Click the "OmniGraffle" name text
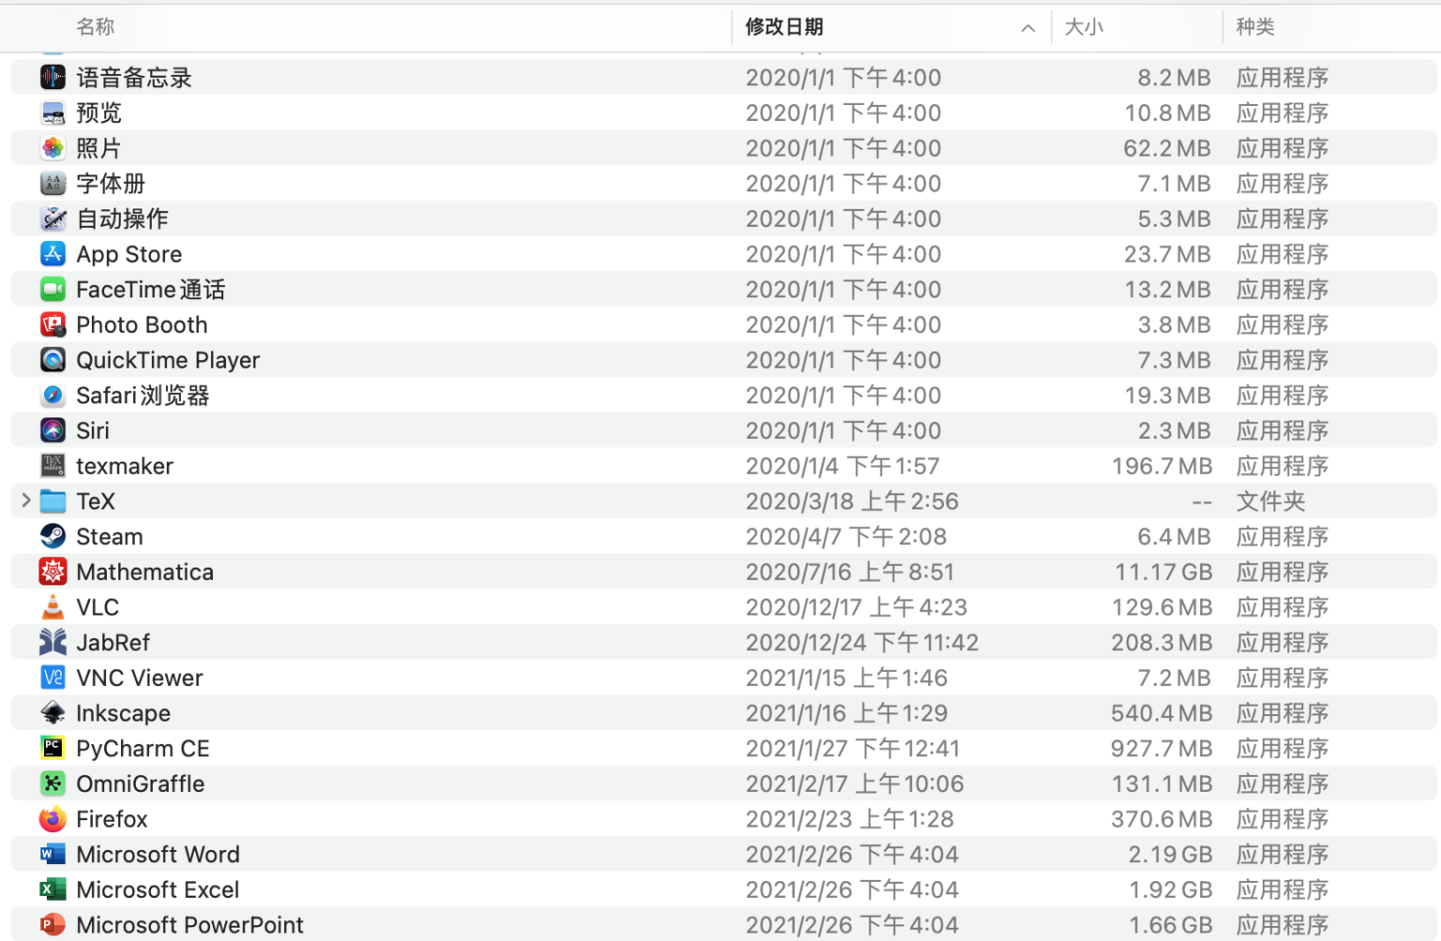 pyautogui.click(x=140, y=783)
